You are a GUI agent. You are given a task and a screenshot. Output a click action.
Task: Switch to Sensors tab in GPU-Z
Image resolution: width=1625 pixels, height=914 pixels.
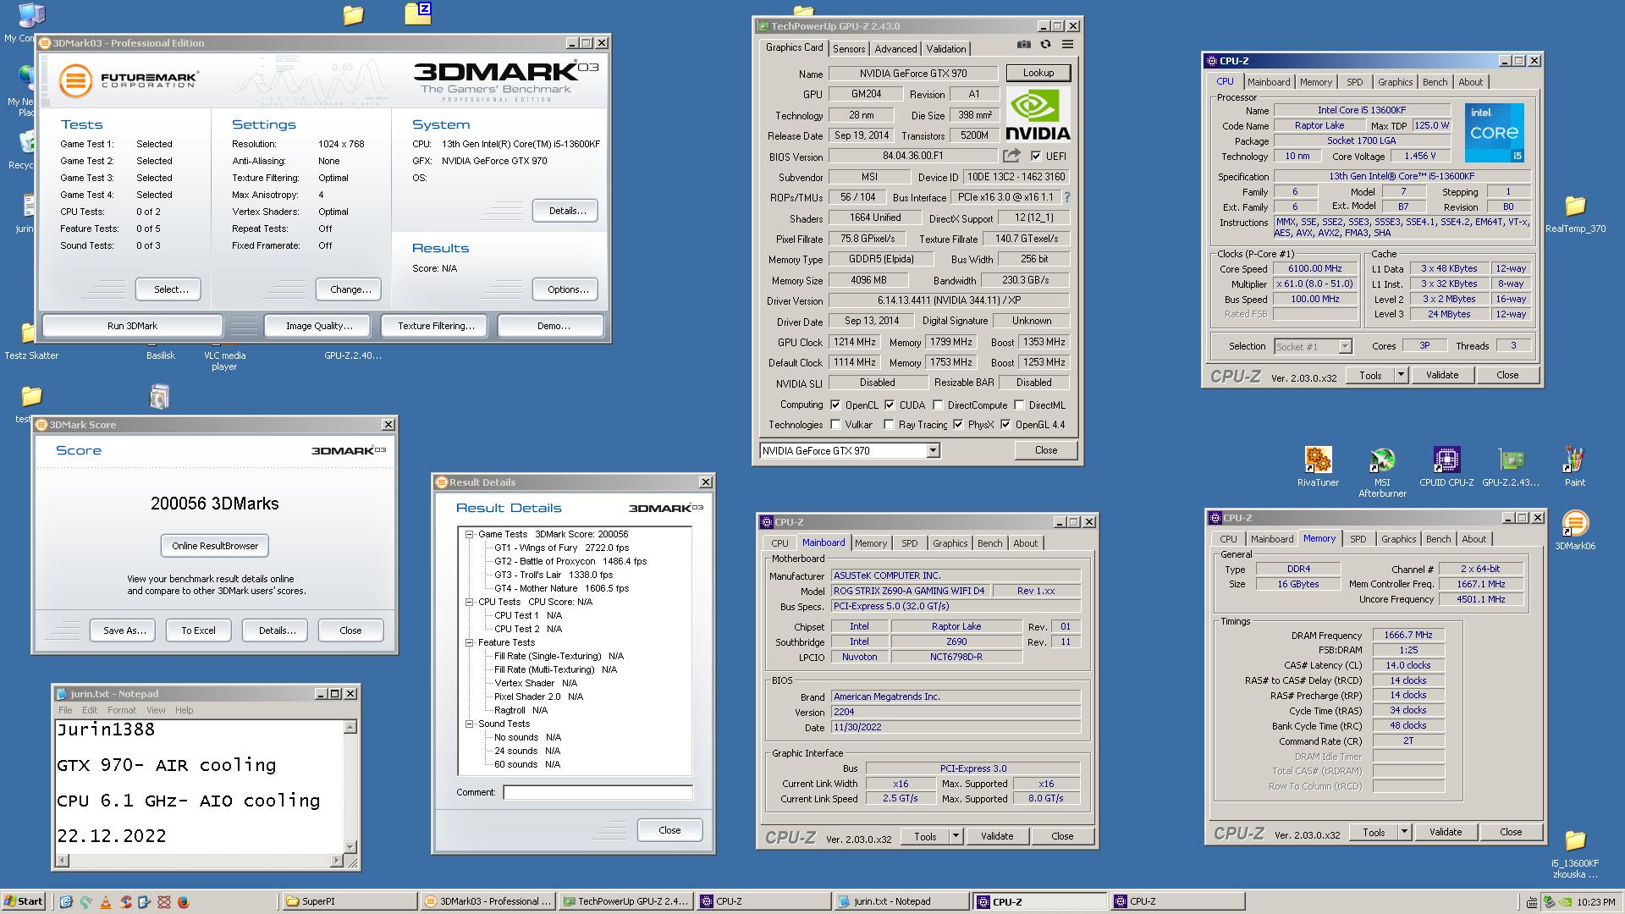(x=849, y=49)
